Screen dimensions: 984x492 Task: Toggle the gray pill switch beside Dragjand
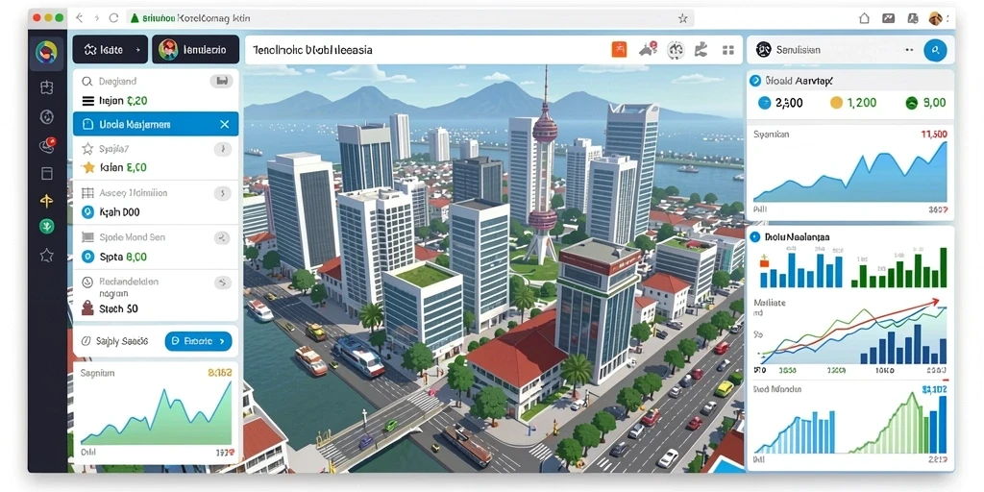[x=222, y=81]
